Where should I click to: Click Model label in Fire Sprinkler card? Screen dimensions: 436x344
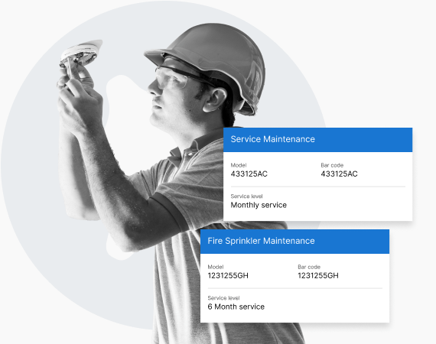click(215, 267)
